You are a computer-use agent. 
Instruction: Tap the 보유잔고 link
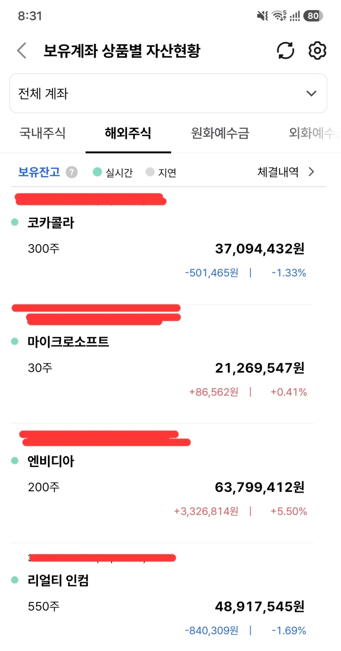(39, 172)
